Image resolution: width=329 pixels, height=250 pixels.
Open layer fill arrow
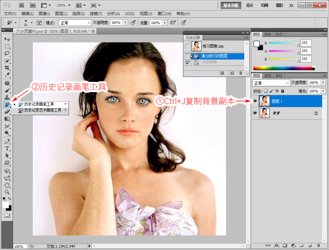323,91
